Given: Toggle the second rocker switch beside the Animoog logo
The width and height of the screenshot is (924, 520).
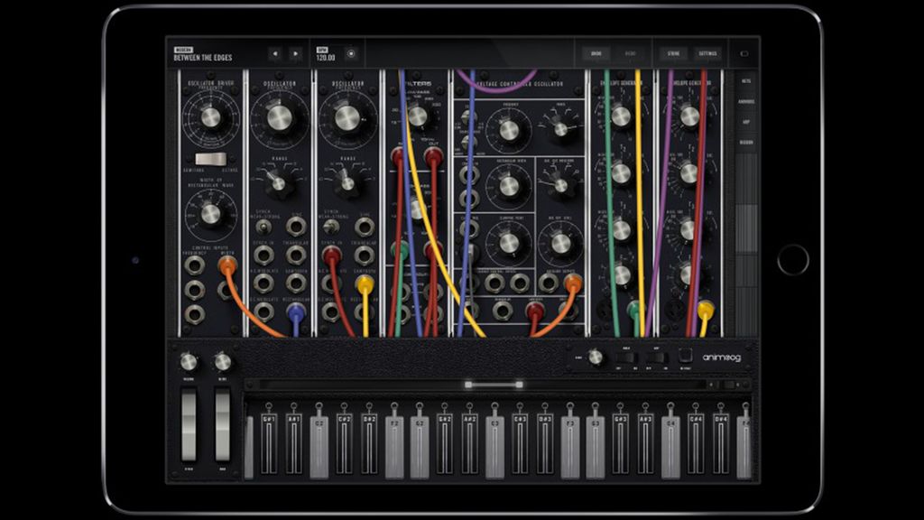Looking at the screenshot, I should pos(656,357).
